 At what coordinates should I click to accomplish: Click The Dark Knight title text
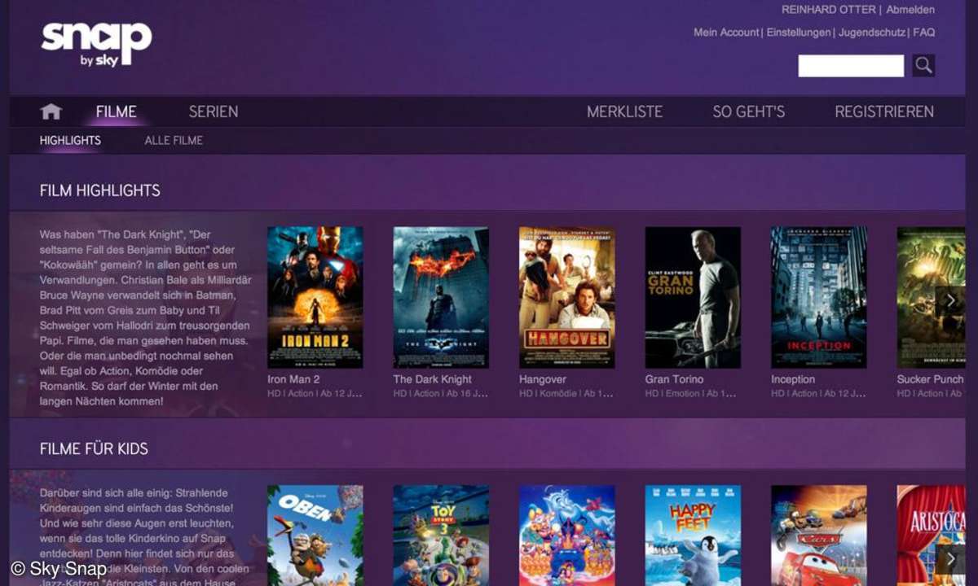pyautogui.click(x=432, y=379)
